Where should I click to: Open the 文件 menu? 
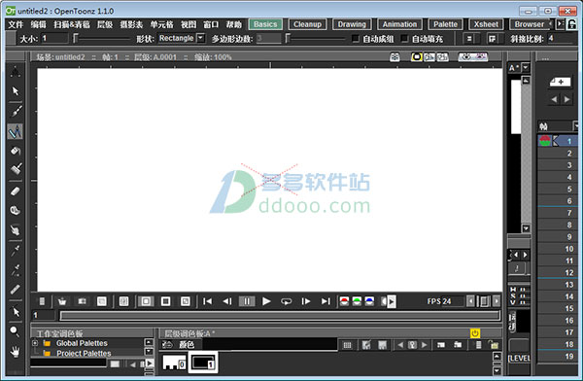(x=16, y=24)
